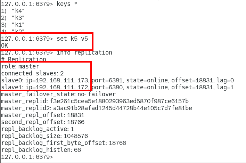Click the 'set k5 v5' command line
The image size is (246, 163).
44,39
